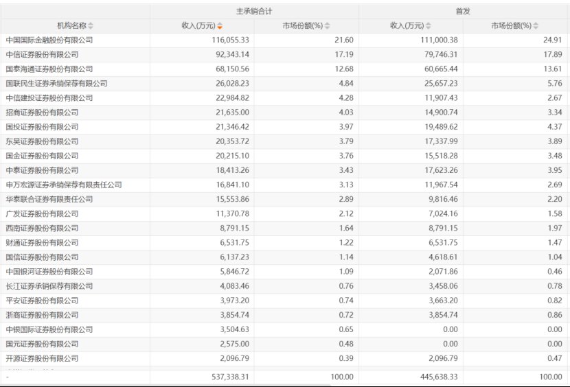Screen dimensions: 570x387
Task: Select row 华泰联合证券有限责任公司
Action: click(x=284, y=200)
